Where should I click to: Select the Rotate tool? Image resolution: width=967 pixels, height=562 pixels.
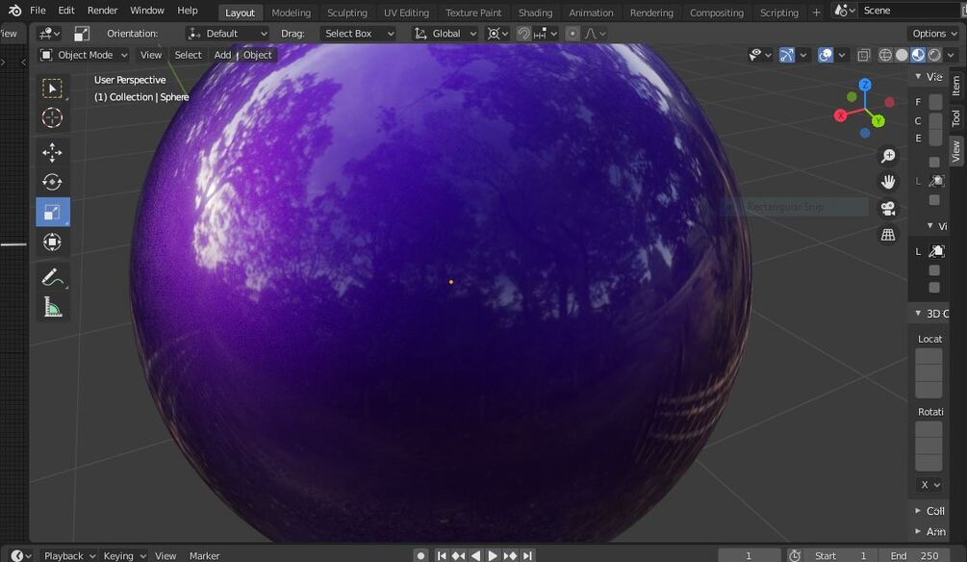click(52, 182)
